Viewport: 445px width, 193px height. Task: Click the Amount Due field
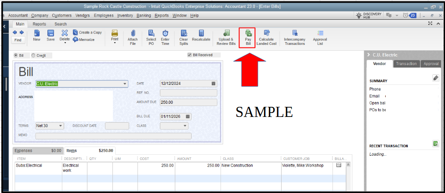click(188, 102)
